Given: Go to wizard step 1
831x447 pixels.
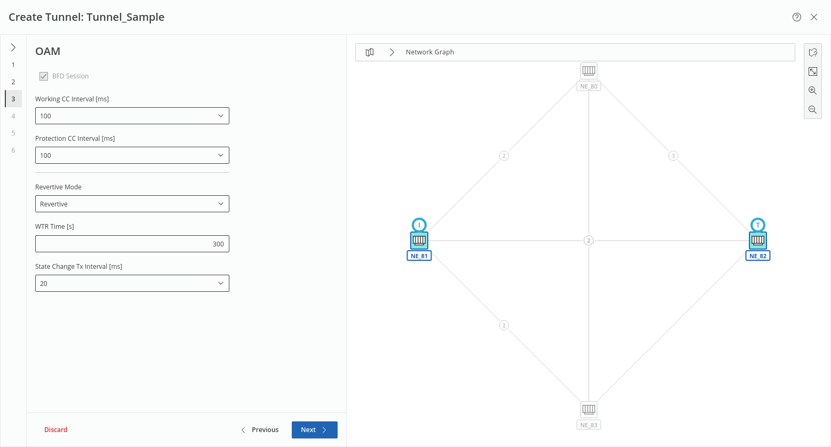Looking at the screenshot, I should pos(13,65).
